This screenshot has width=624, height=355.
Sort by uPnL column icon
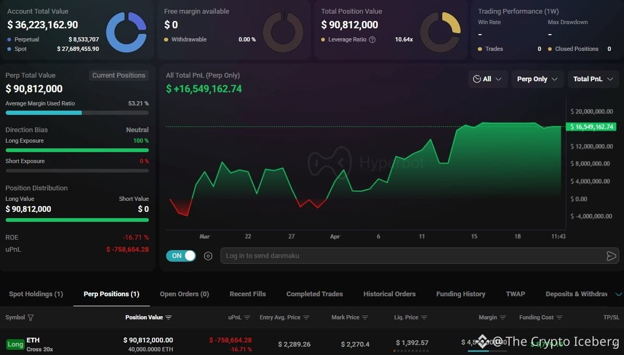coord(247,318)
